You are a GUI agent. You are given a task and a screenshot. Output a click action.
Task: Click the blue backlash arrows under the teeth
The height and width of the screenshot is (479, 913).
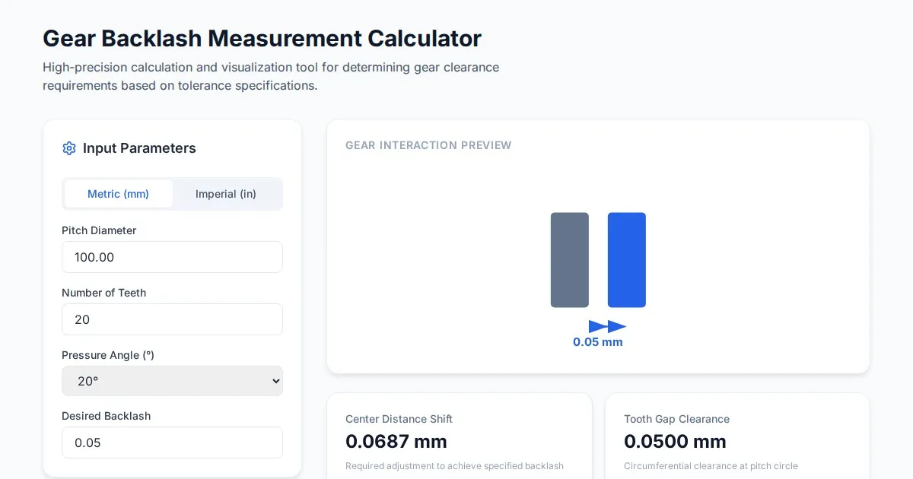coord(607,327)
